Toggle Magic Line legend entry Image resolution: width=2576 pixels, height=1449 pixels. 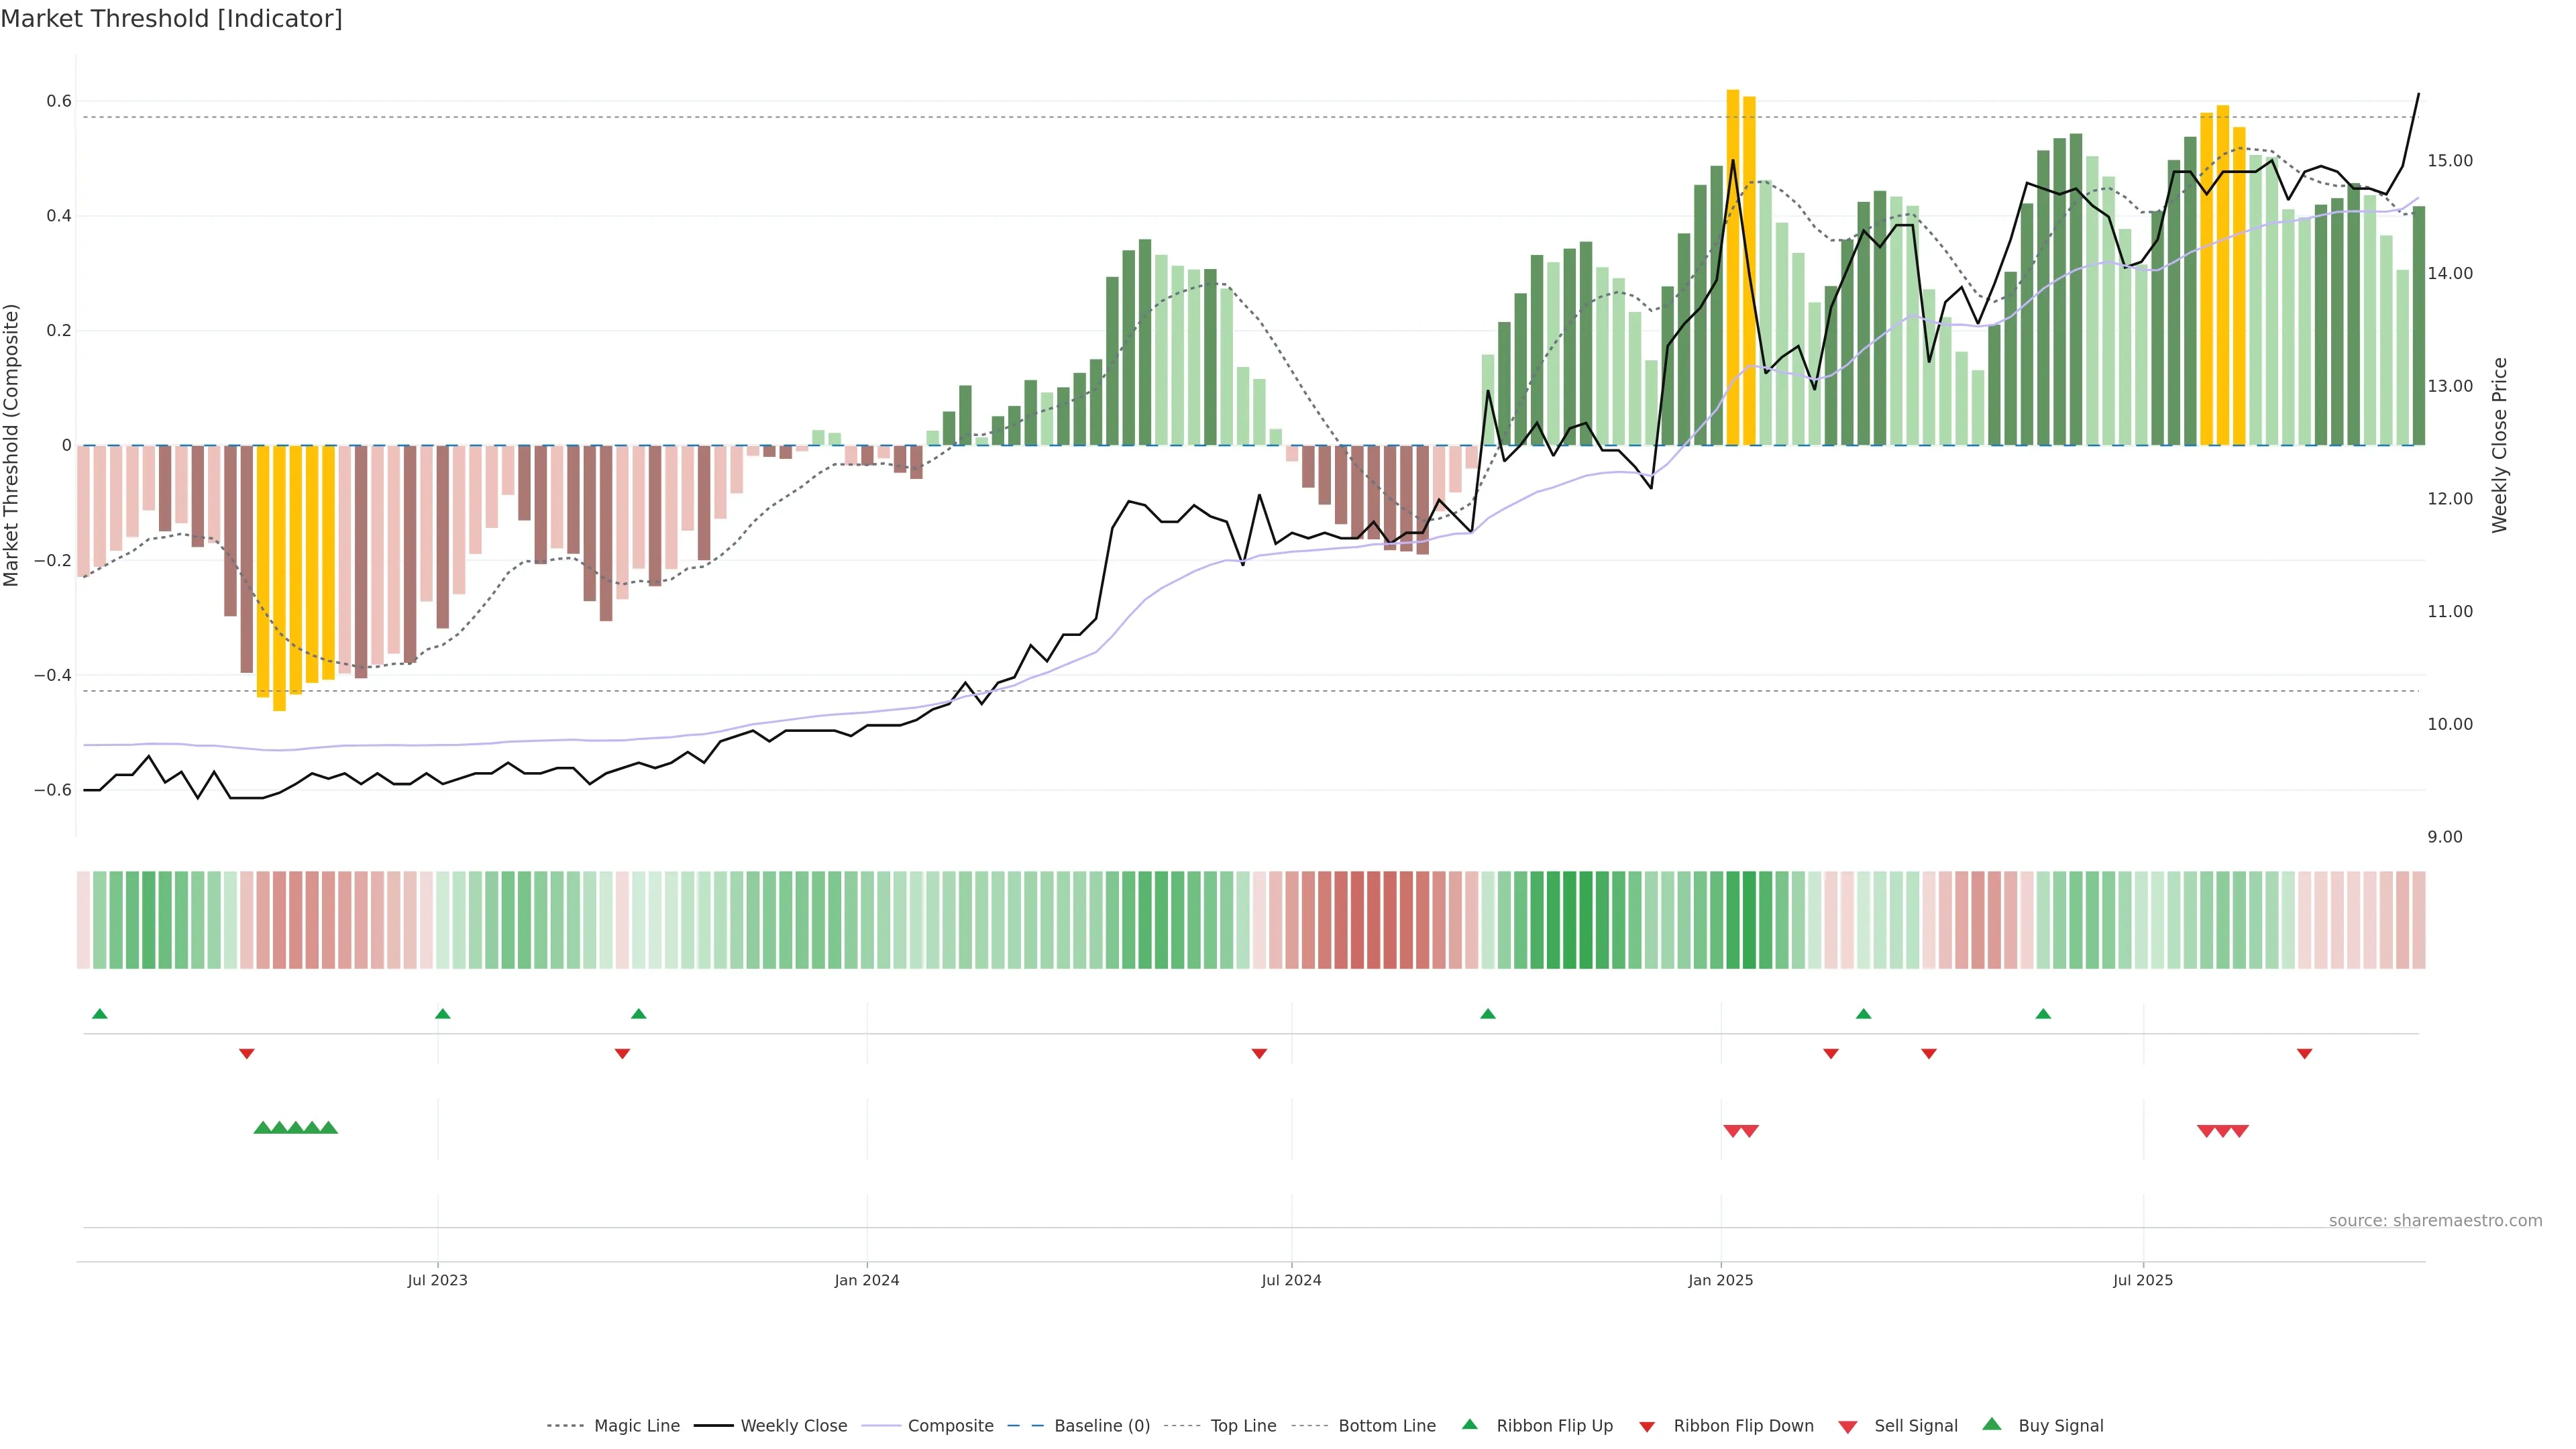click(636, 1425)
